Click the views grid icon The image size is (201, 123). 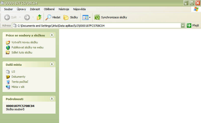[x=85, y=17]
